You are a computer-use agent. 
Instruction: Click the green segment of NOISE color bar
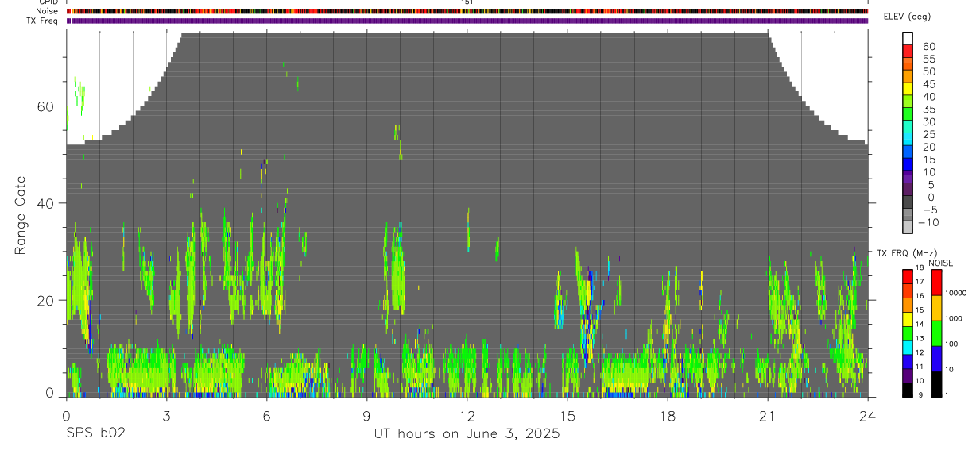pyautogui.click(x=936, y=333)
